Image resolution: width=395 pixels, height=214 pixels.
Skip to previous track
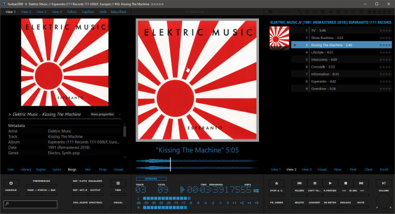click(x=299, y=184)
